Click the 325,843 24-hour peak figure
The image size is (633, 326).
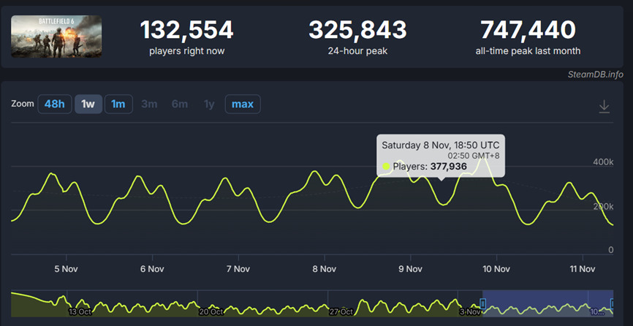(x=357, y=30)
